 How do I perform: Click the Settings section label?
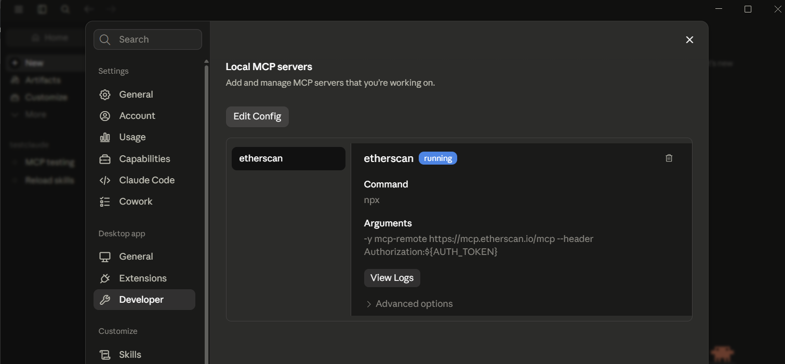click(113, 71)
